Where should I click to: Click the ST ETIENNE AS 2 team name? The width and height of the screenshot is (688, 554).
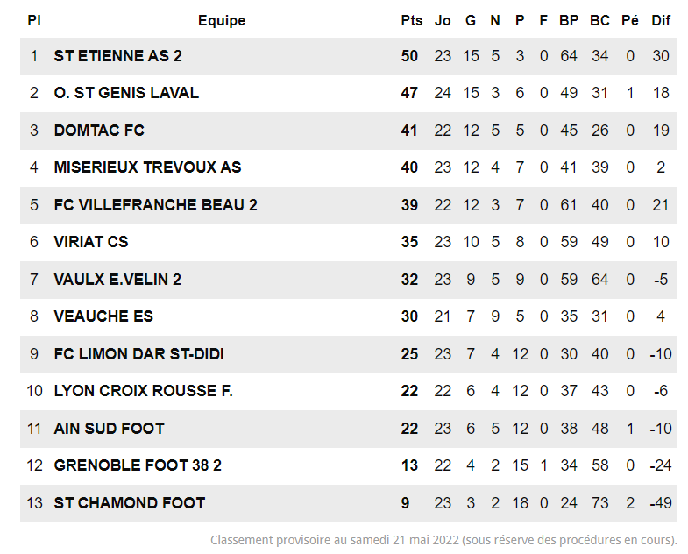(118, 56)
